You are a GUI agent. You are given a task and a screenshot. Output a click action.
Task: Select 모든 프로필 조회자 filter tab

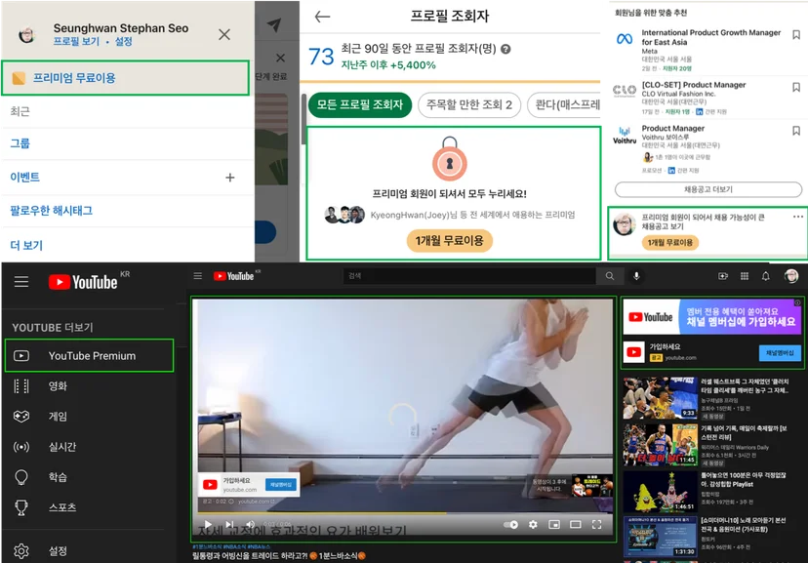(360, 105)
